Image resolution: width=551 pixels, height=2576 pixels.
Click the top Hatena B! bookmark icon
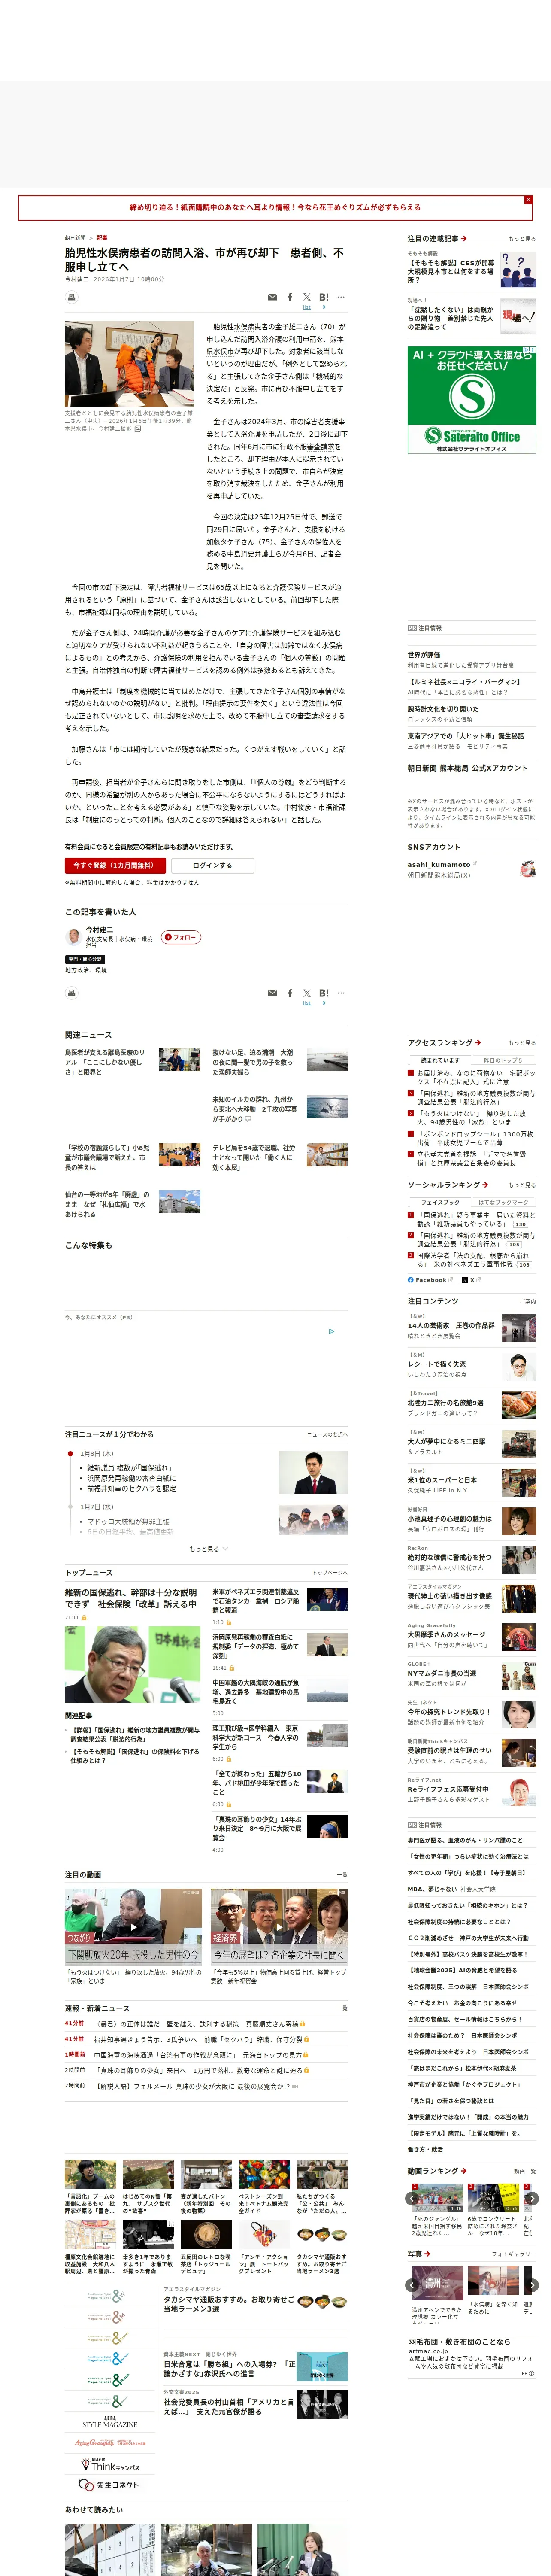point(324,297)
